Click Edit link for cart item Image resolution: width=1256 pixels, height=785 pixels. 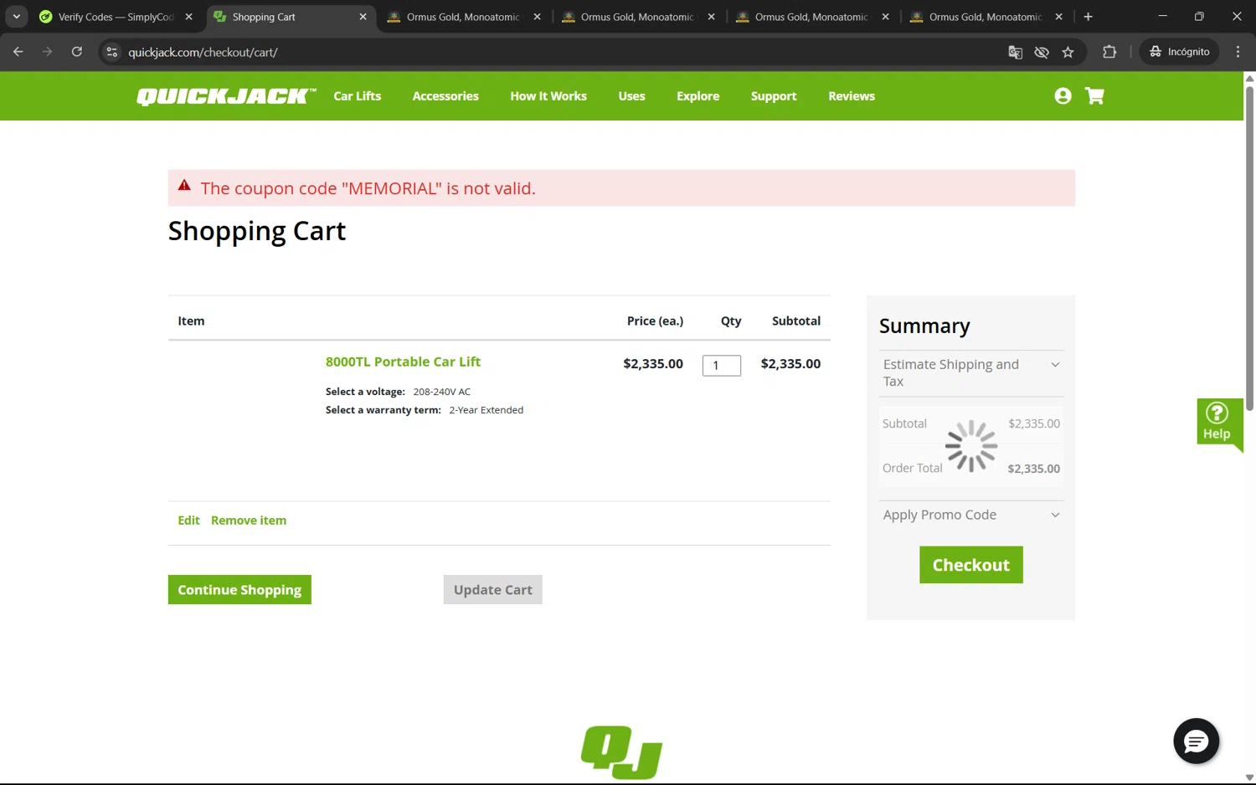point(188,521)
